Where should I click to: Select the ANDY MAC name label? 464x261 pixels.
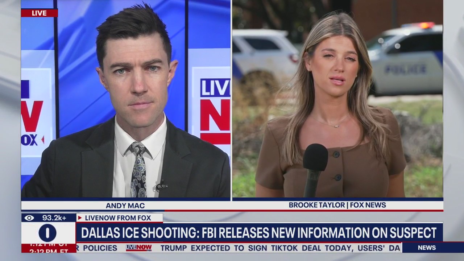pos(125,206)
